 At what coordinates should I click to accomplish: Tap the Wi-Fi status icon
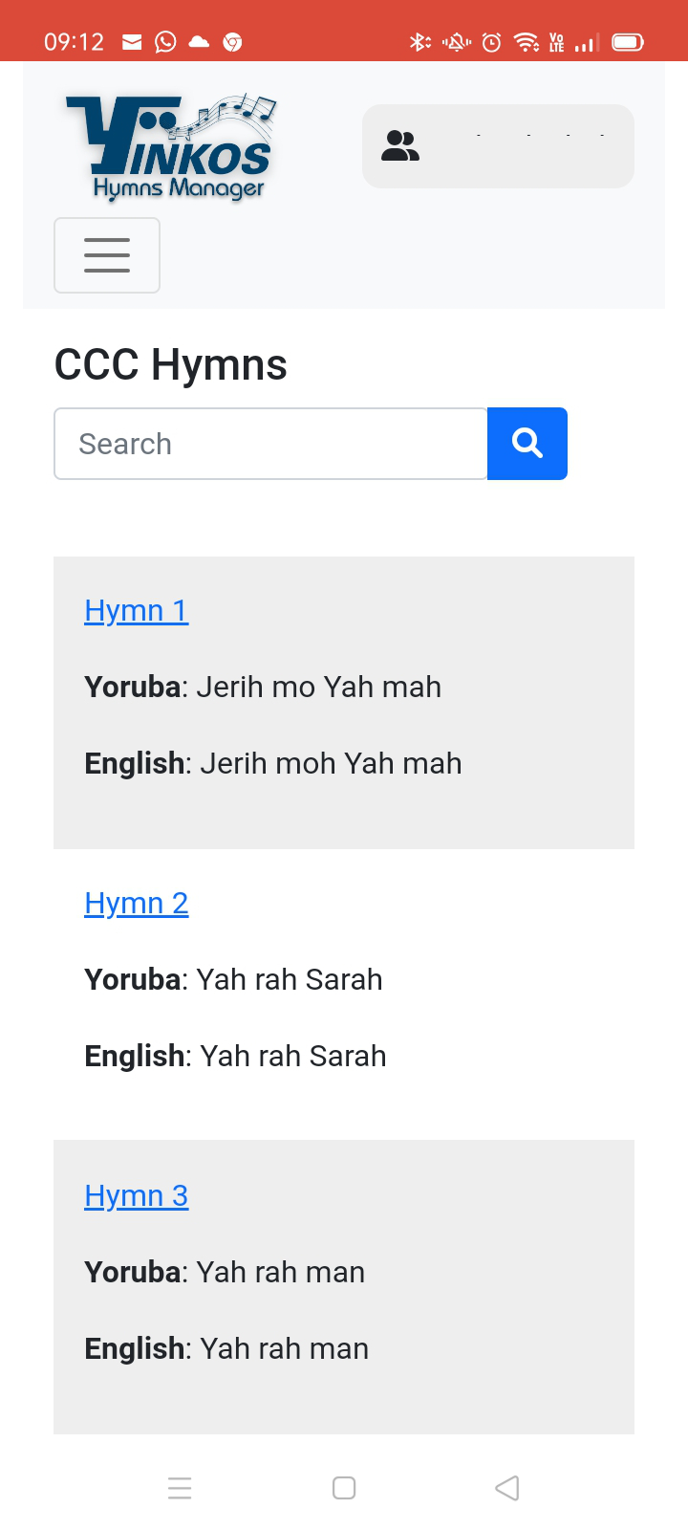pos(526,42)
